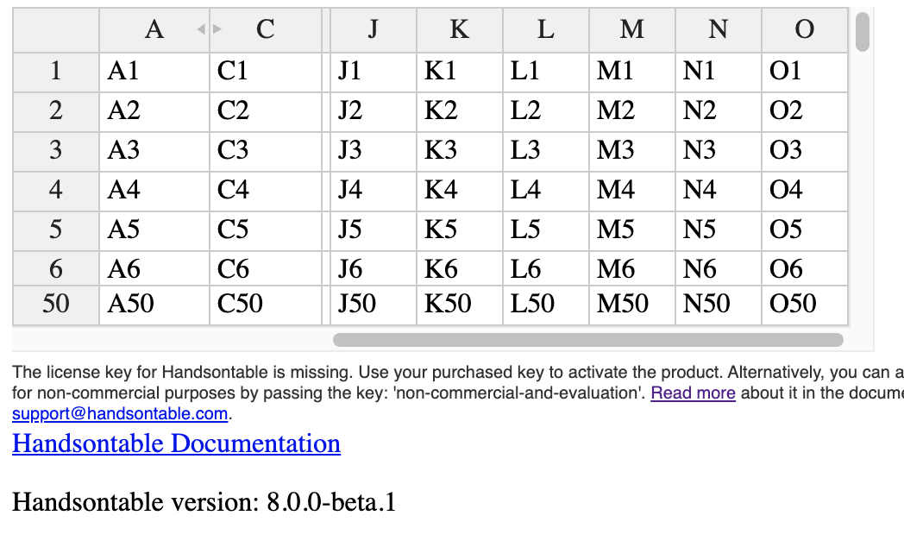Image resolution: width=904 pixels, height=547 pixels.
Task: Select cell N2
Action: click(718, 110)
